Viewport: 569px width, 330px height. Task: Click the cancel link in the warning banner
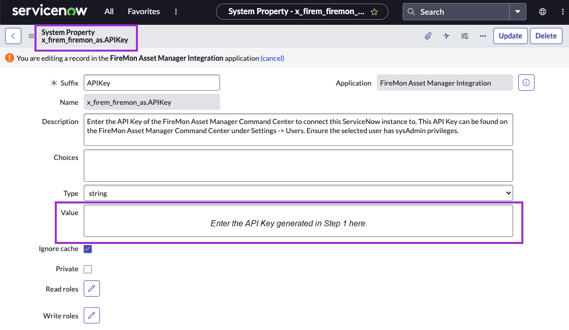tap(272, 58)
